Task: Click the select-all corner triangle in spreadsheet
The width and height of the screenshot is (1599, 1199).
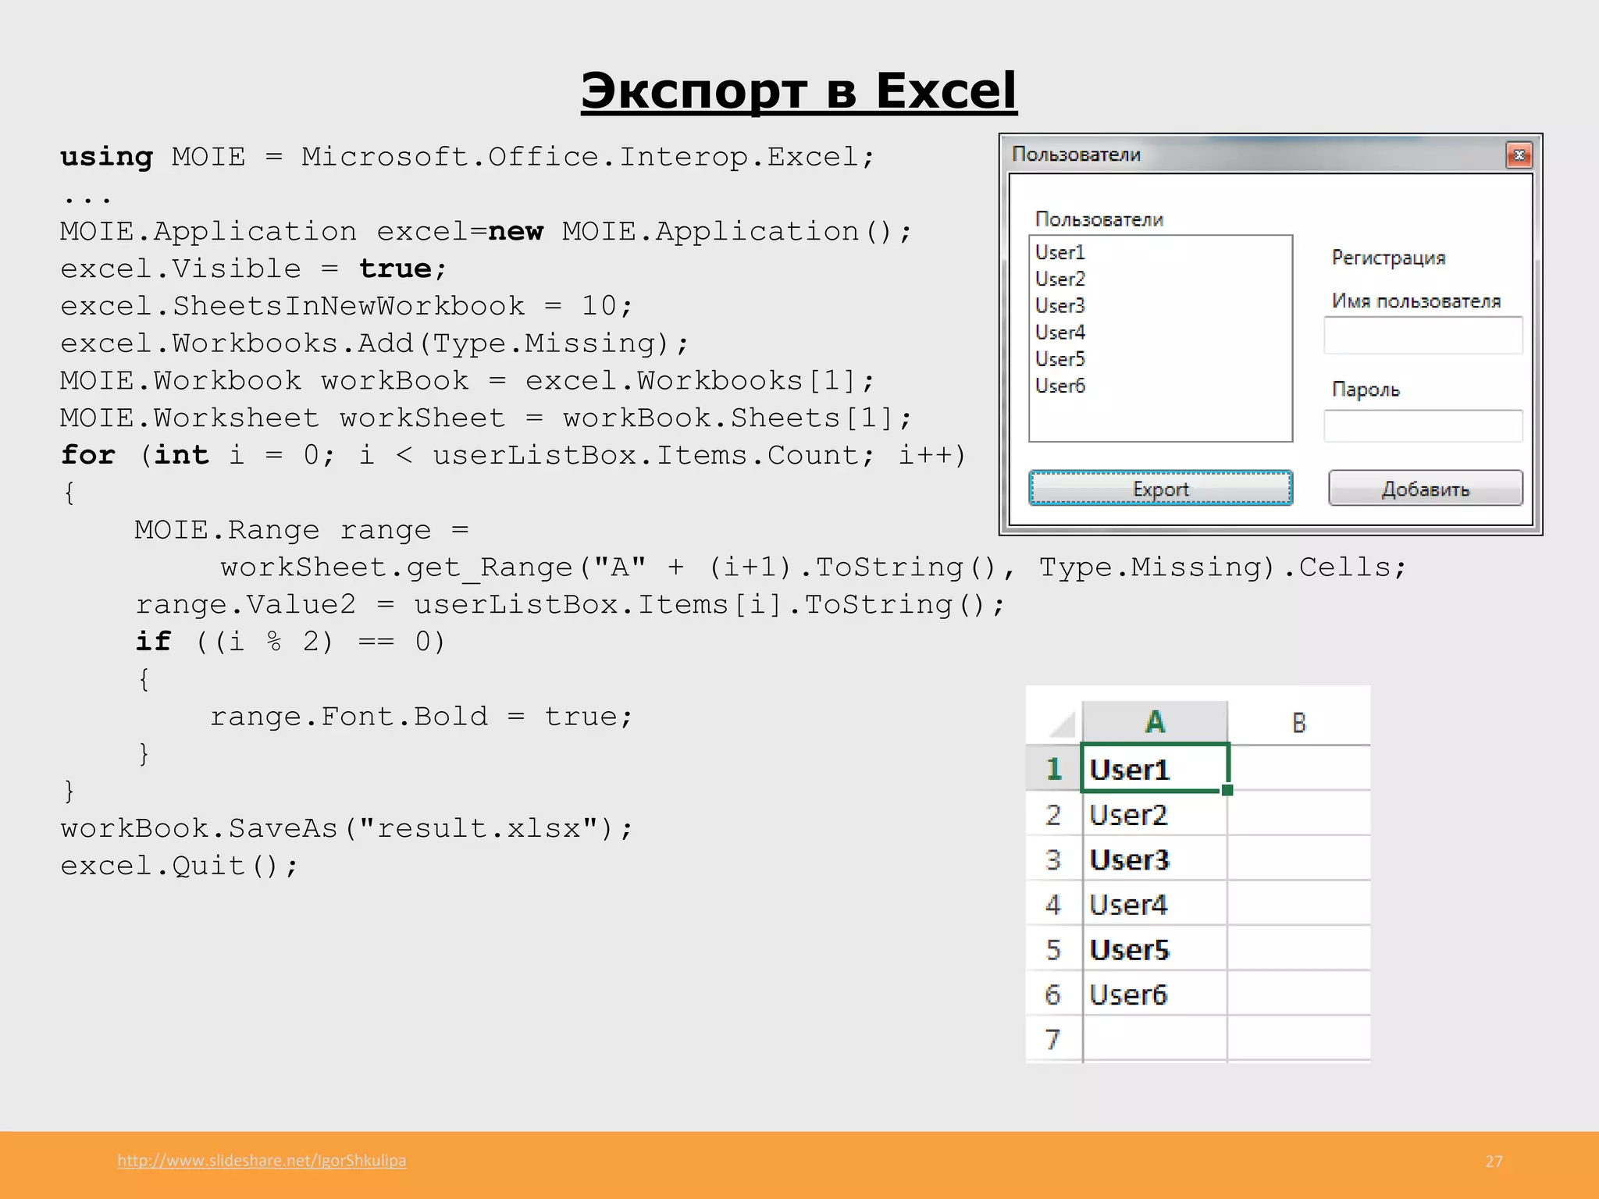Action: pos(1061,724)
